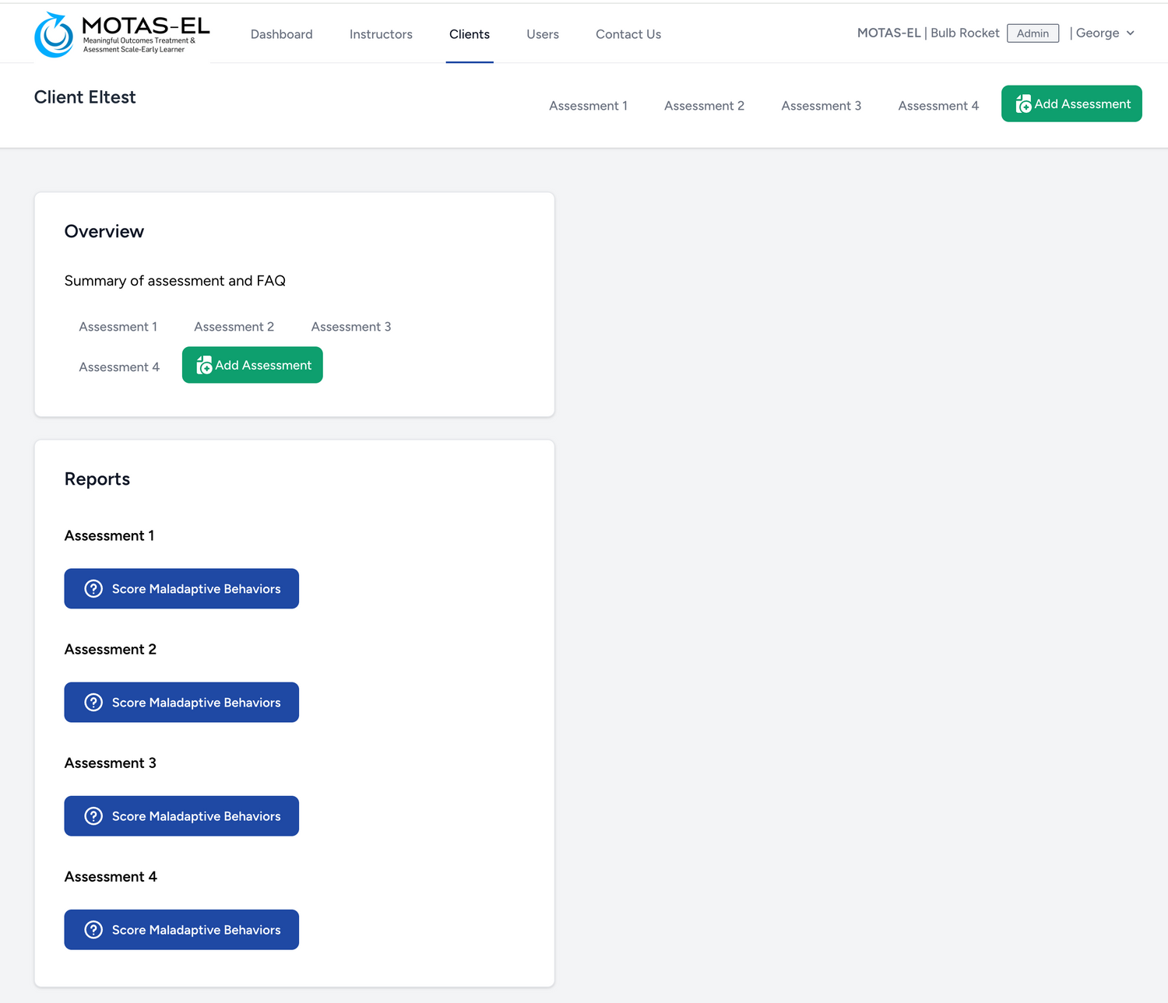
Task: Click question mark icon under Assessment 3 report
Action: click(93, 816)
